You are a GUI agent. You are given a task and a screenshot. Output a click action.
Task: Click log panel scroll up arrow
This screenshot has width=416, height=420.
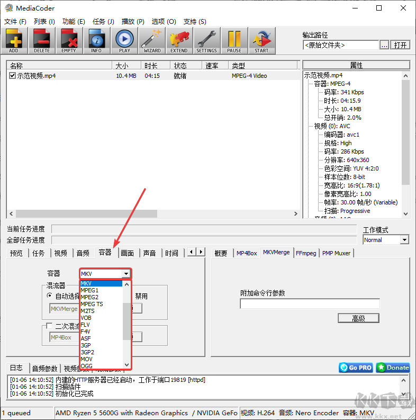(x=404, y=380)
